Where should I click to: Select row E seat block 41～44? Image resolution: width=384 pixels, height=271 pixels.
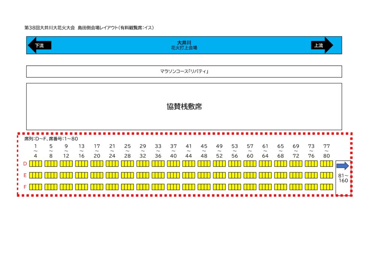(189, 176)
